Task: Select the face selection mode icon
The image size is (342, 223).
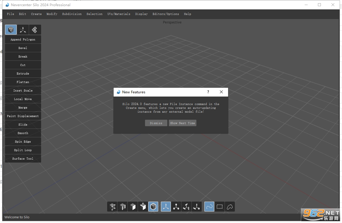Action: [x=133, y=207]
